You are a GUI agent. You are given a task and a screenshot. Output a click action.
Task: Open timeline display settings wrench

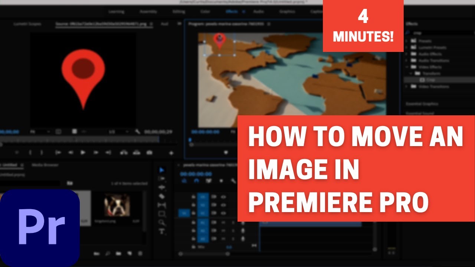pos(233,181)
